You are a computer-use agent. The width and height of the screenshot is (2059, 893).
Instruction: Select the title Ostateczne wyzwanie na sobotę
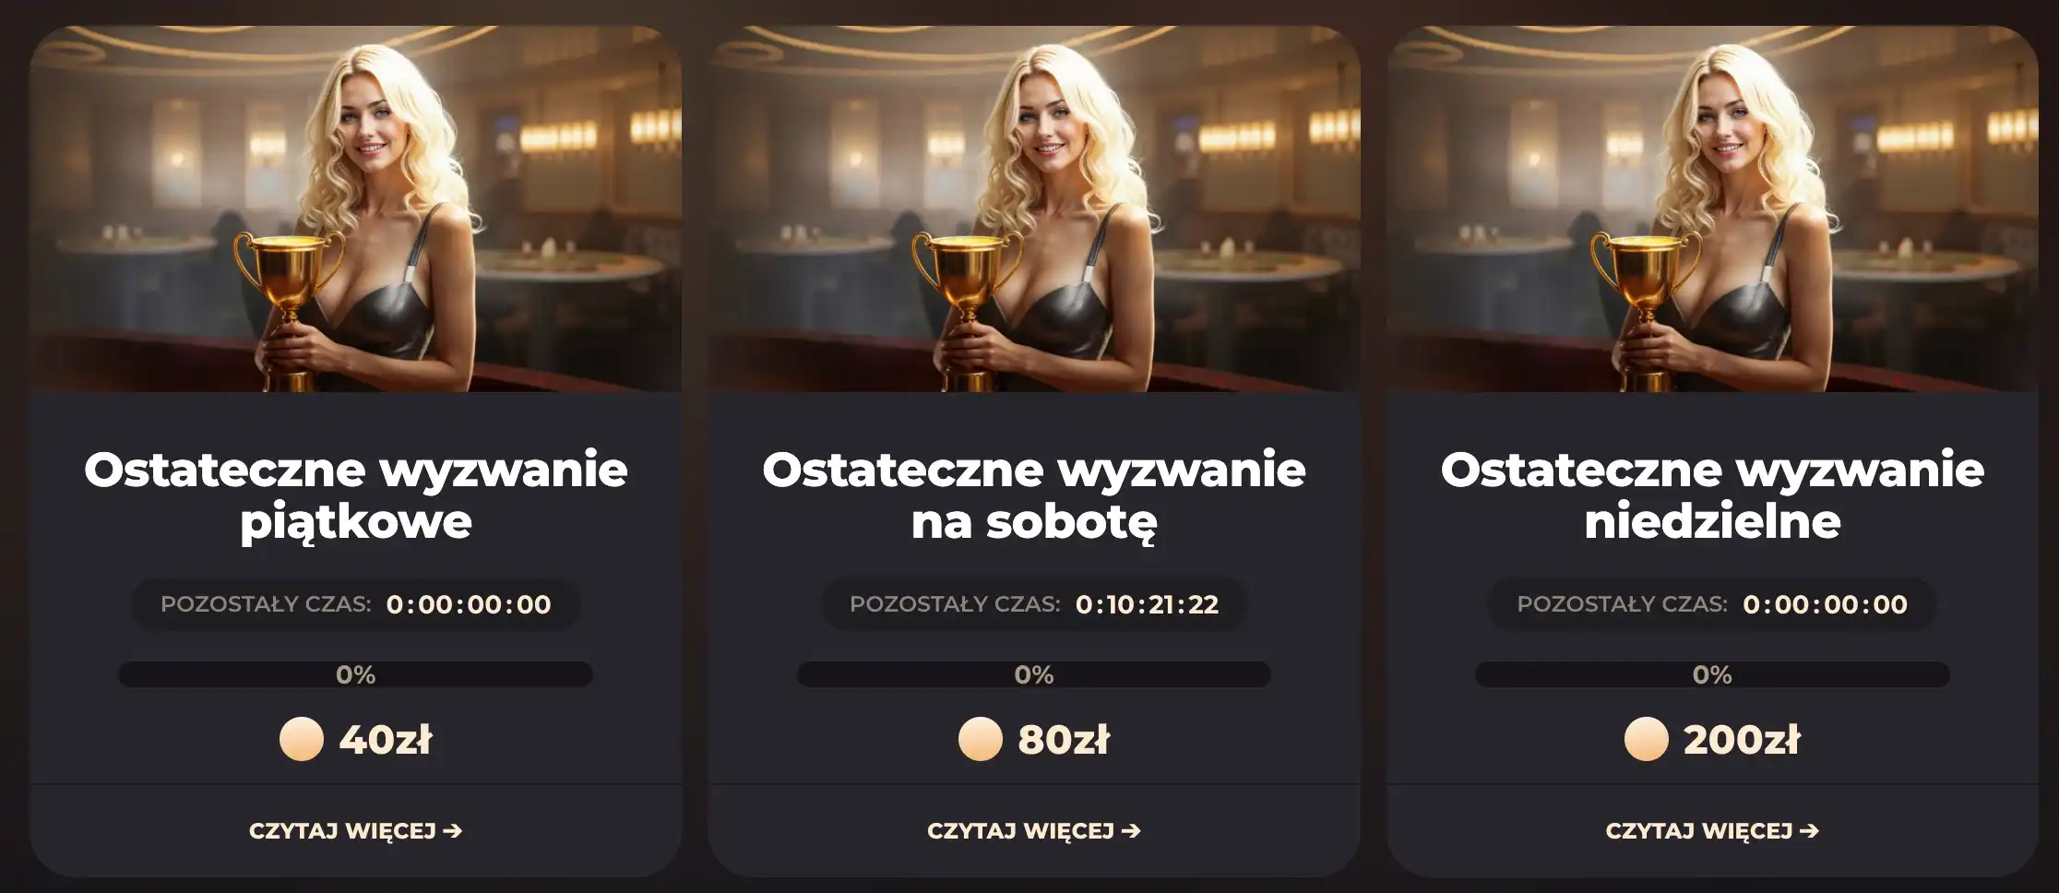pos(1034,495)
